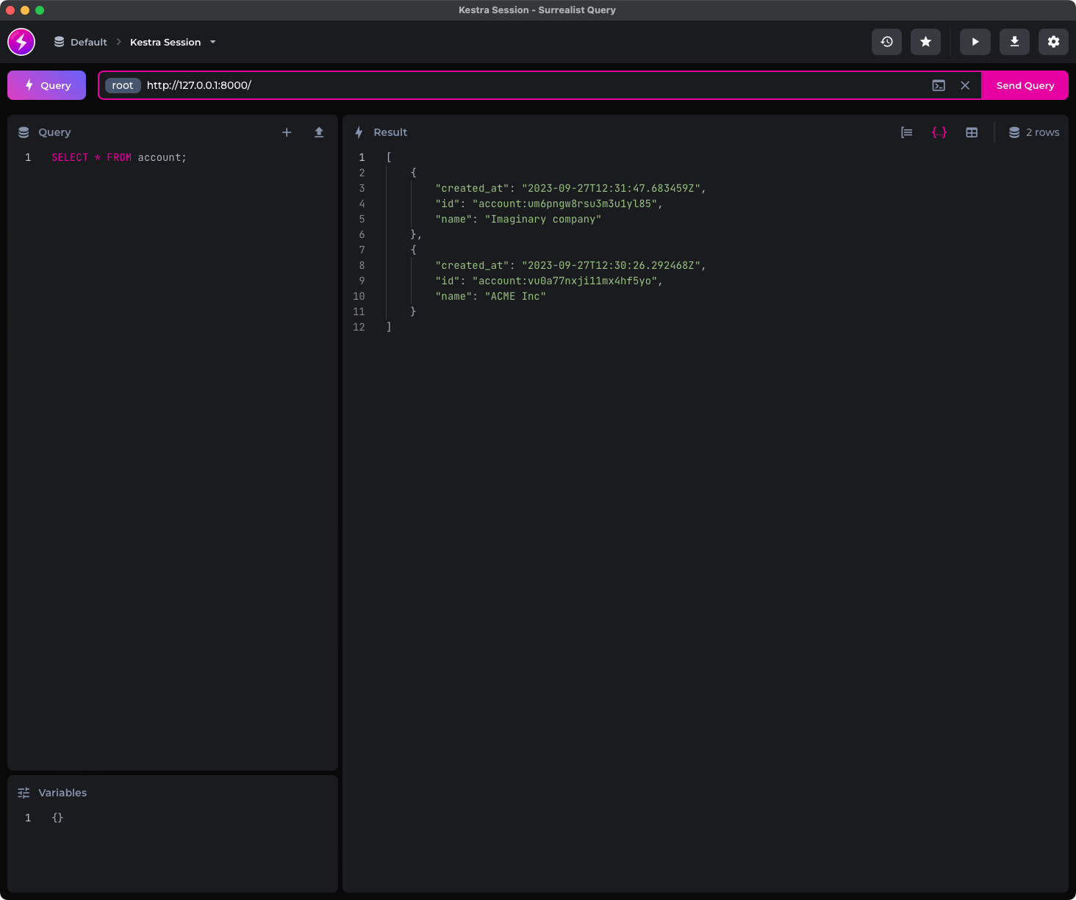Open saved queries with the star icon

925,42
